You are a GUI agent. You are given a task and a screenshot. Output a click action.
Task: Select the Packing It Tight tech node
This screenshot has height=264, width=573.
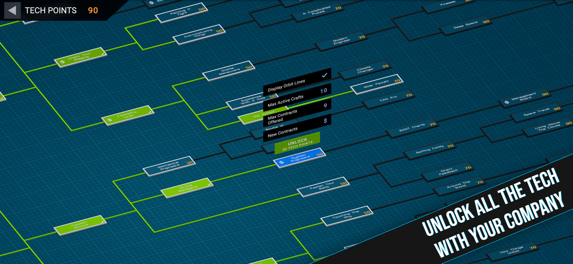181,12
